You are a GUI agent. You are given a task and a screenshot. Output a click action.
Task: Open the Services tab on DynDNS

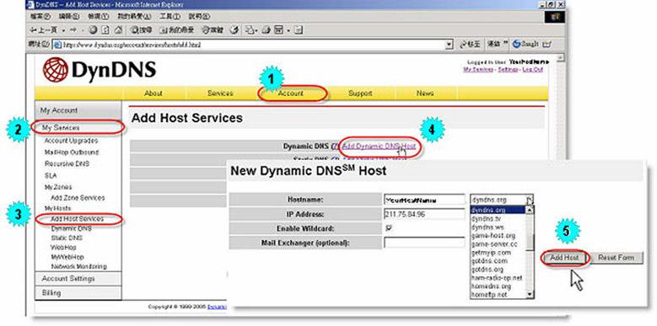pyautogui.click(x=220, y=94)
